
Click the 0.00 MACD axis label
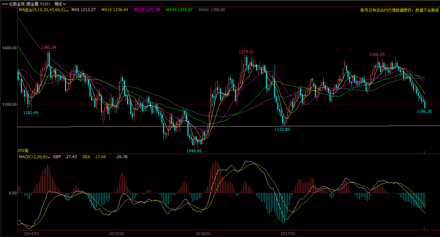coord(13,193)
